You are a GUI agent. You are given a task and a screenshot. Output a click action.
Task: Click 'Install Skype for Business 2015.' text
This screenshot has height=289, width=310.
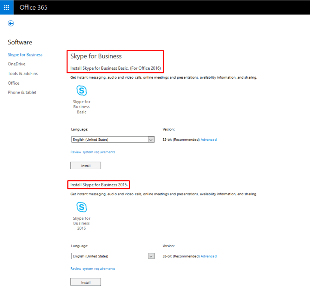pyautogui.click(x=99, y=185)
